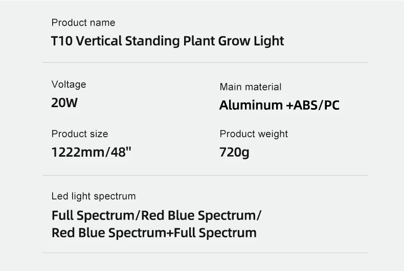Click the "Led light spectrum" label
This screenshot has height=271, width=404.
coord(94,196)
